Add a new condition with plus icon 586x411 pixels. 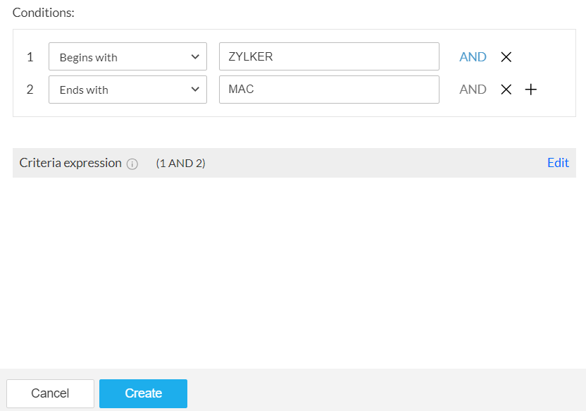tap(530, 90)
